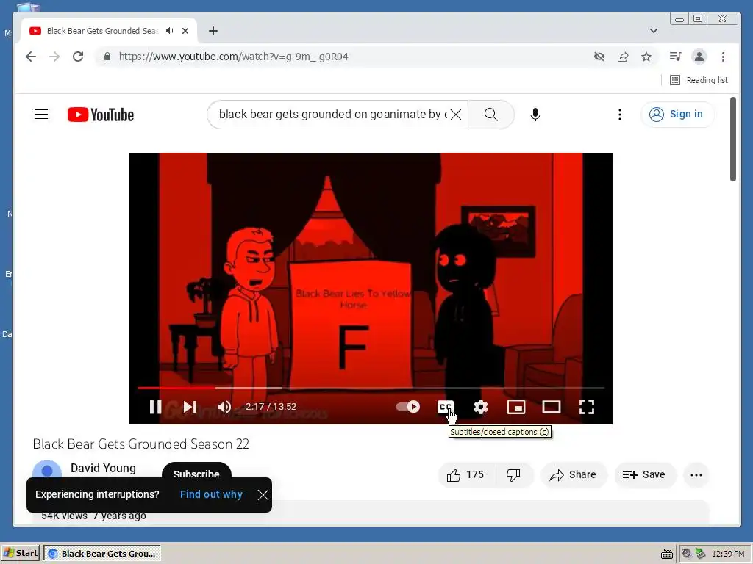Click the browser address bar URL
The image size is (753, 564).
[233, 57]
